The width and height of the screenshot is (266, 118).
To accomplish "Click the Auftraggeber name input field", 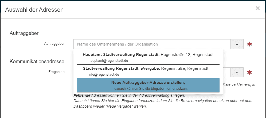I will coord(152,44).
